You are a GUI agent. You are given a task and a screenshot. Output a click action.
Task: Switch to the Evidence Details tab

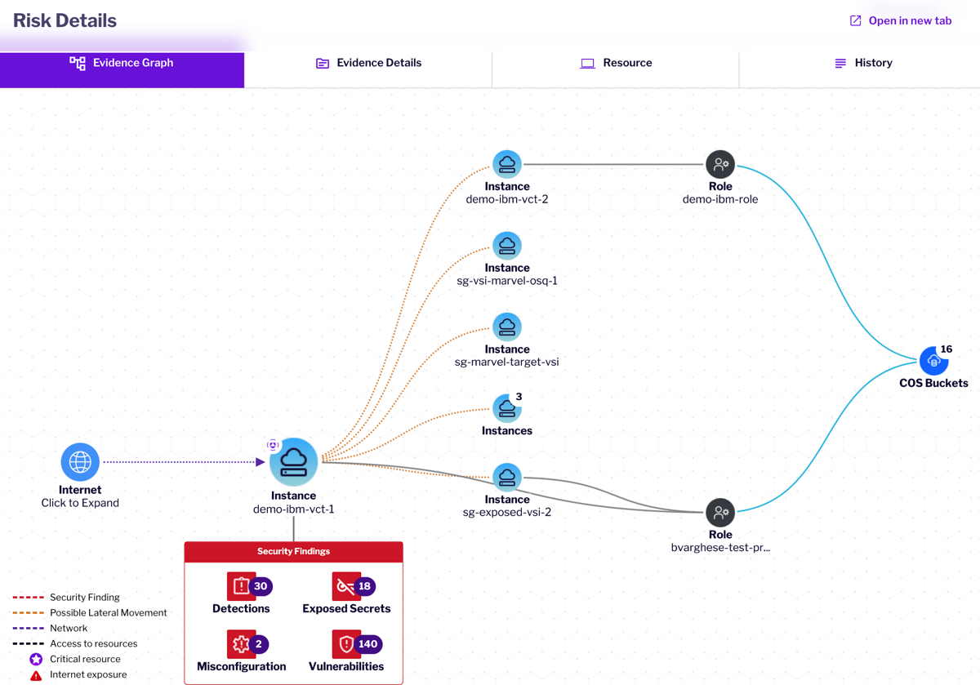click(368, 63)
